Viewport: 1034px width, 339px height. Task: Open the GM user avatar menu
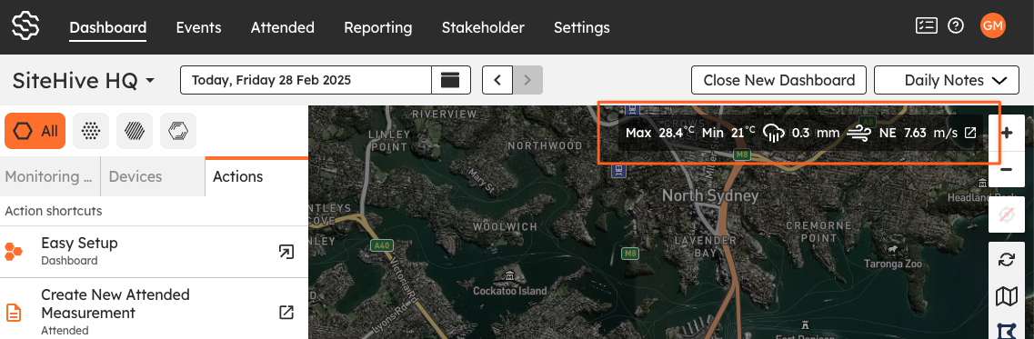[992, 25]
